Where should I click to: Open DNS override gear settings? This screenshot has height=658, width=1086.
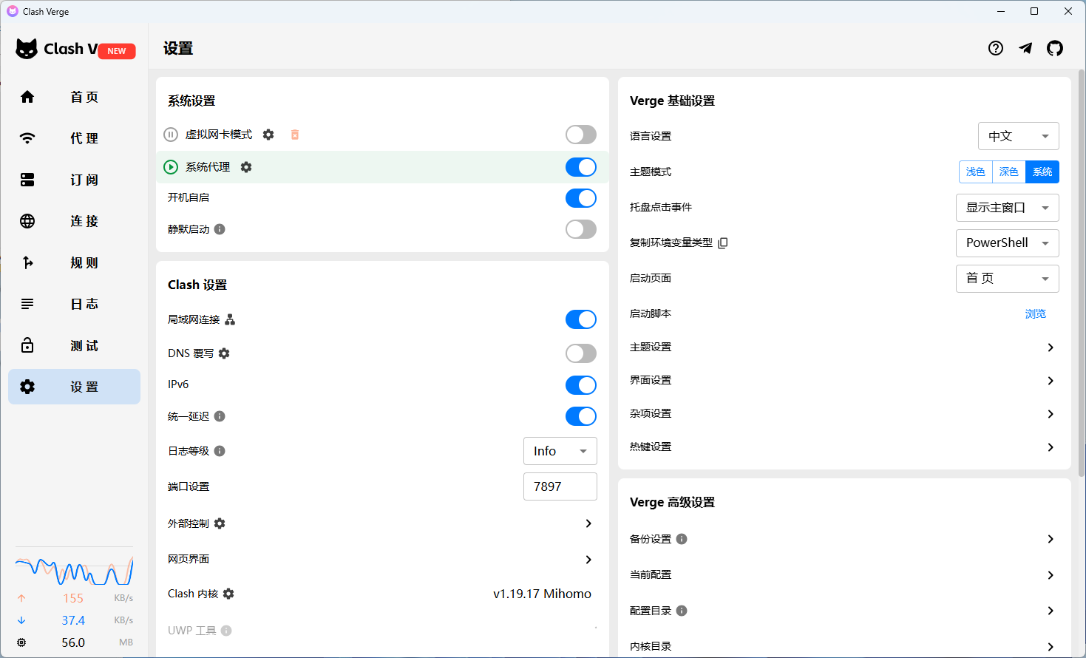click(x=224, y=353)
